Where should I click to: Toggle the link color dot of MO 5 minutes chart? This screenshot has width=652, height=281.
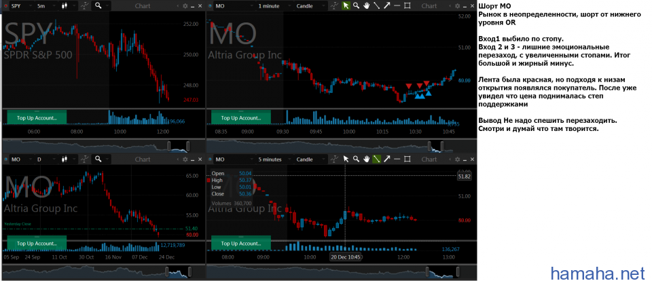tap(210, 160)
